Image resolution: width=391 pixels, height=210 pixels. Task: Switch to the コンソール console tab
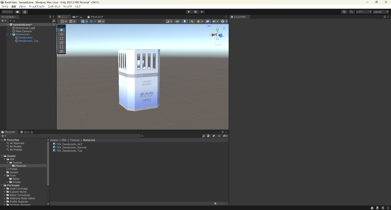pos(26,132)
